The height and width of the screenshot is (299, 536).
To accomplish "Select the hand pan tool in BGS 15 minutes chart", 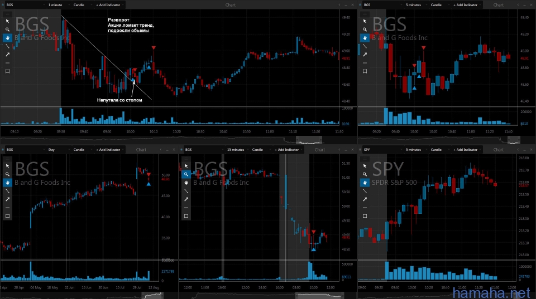I will click(x=186, y=183).
